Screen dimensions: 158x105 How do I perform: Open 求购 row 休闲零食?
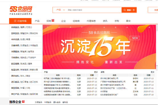click(x=104, y=91)
